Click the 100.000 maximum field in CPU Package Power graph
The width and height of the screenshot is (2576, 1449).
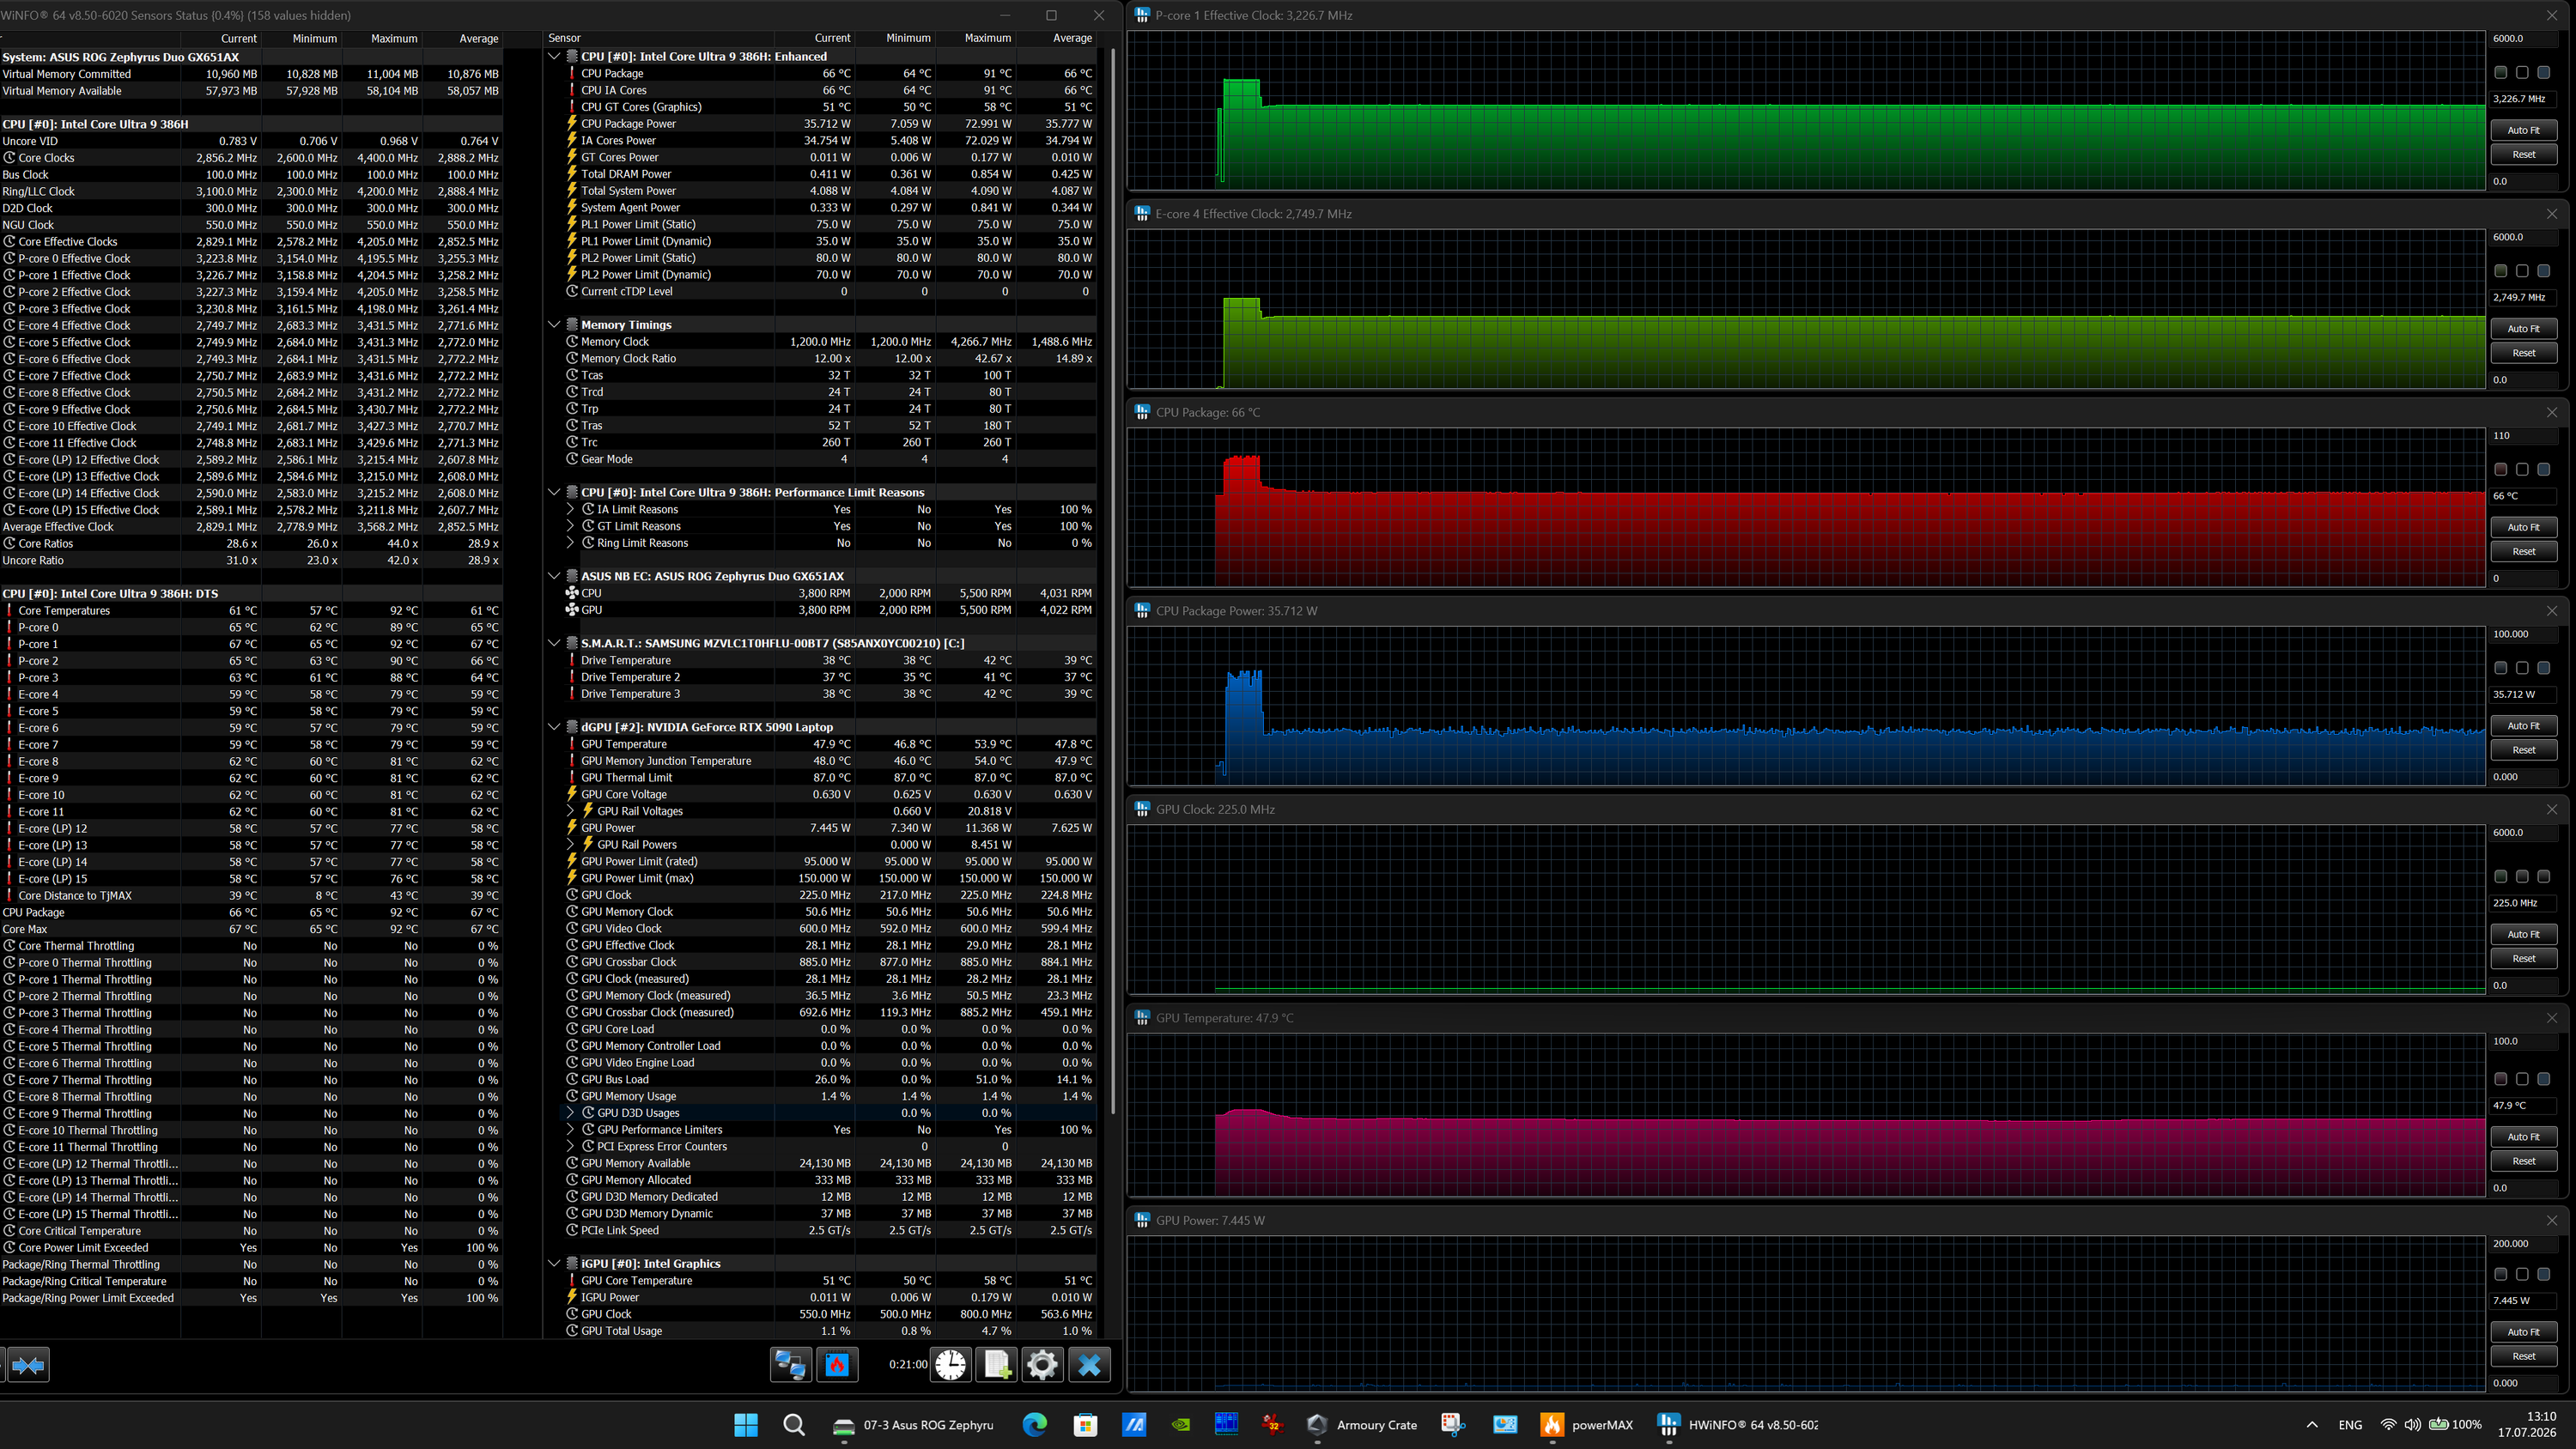click(2523, 634)
